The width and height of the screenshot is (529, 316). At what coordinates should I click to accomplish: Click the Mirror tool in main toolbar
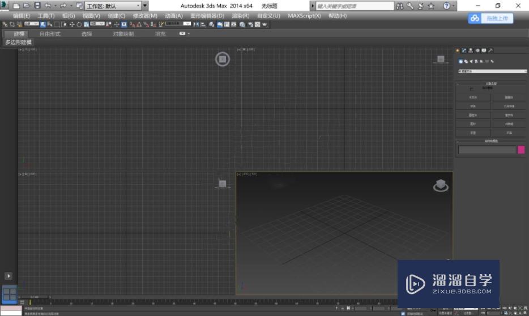(x=195, y=24)
